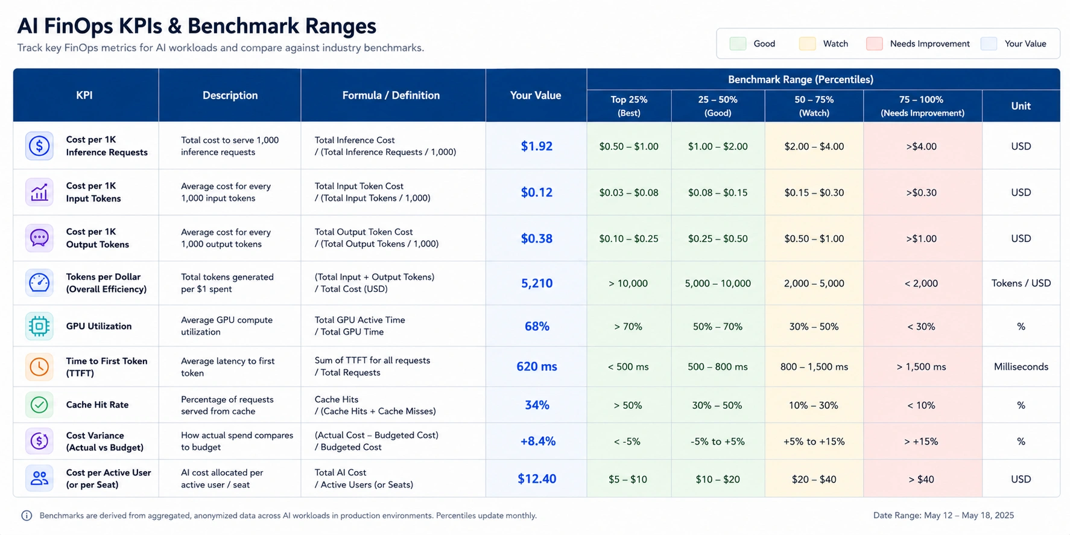Click the 'Cost per 1K Inference Requests' label
The width and height of the screenshot is (1070, 535).
pyautogui.click(x=107, y=146)
